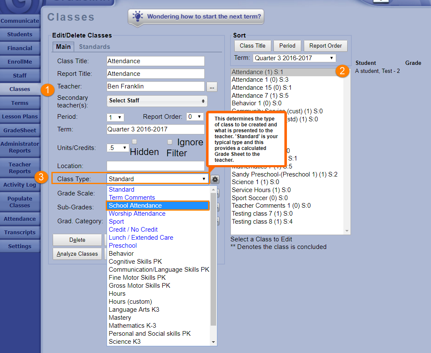Click the lightbulb icon in the banner

pyautogui.click(x=137, y=17)
